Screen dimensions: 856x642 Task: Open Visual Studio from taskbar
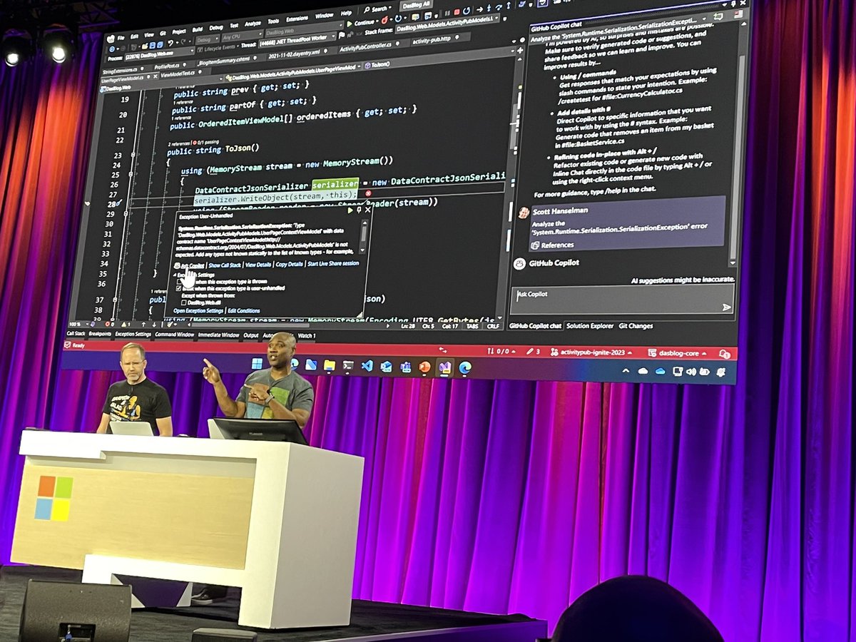pos(444,367)
